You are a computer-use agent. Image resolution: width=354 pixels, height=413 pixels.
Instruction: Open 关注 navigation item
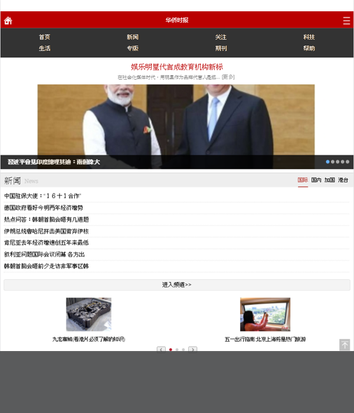[x=221, y=37]
